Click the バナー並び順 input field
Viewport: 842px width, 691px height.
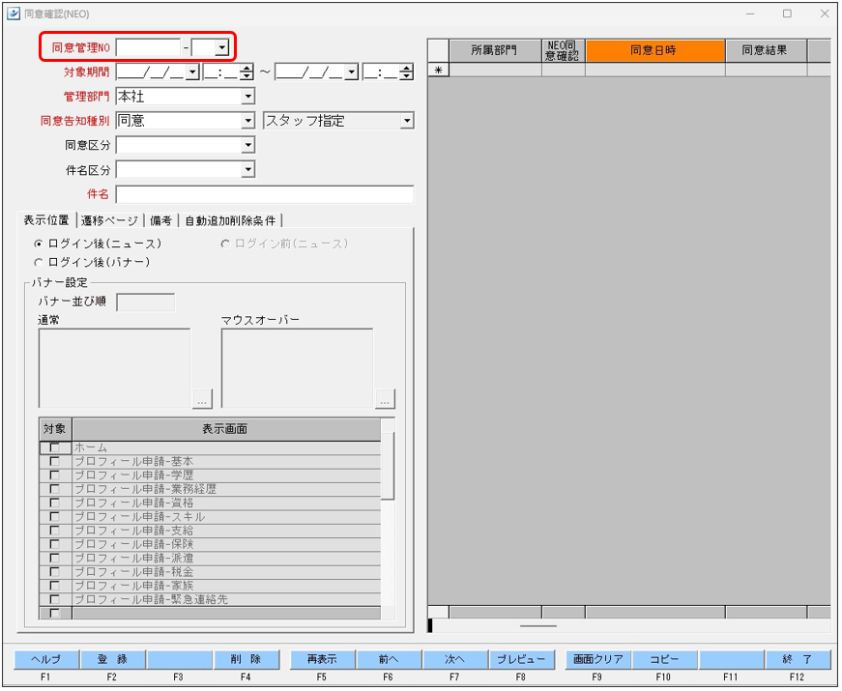(x=146, y=302)
